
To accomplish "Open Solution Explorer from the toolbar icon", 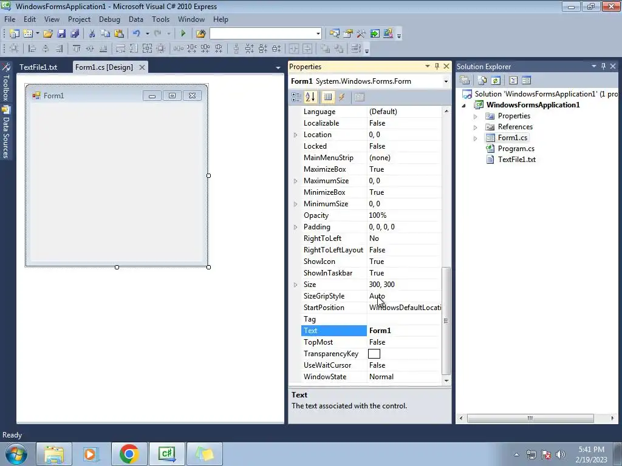I will (x=335, y=34).
